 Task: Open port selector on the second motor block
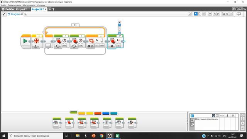point(81,36)
